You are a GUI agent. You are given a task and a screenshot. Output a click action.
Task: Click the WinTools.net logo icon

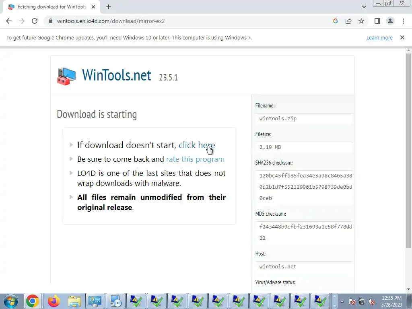pyautogui.click(x=66, y=76)
